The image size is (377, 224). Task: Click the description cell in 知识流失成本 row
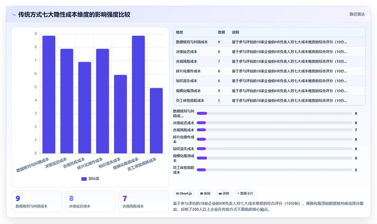(x=289, y=81)
